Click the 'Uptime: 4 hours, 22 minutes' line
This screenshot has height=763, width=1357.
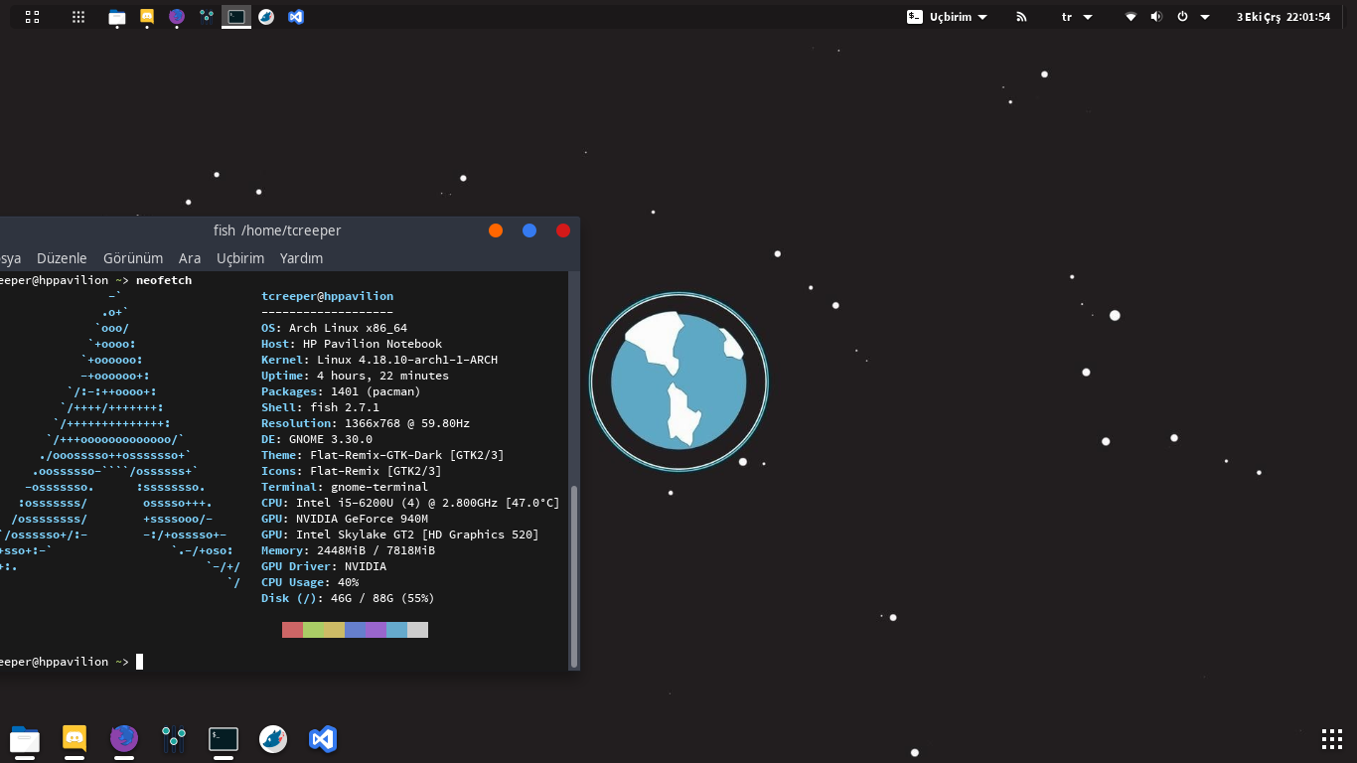pyautogui.click(x=355, y=376)
